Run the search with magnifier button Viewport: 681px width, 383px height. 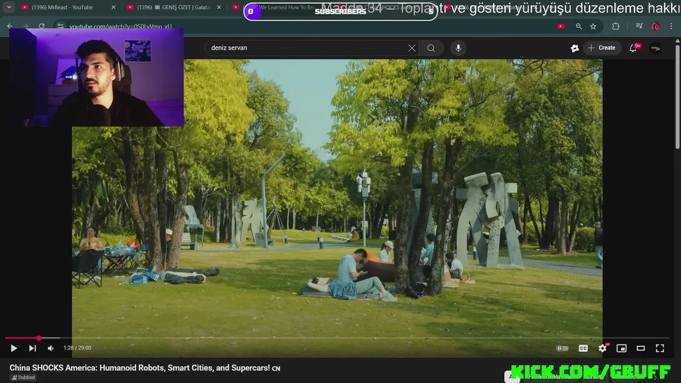coord(431,48)
